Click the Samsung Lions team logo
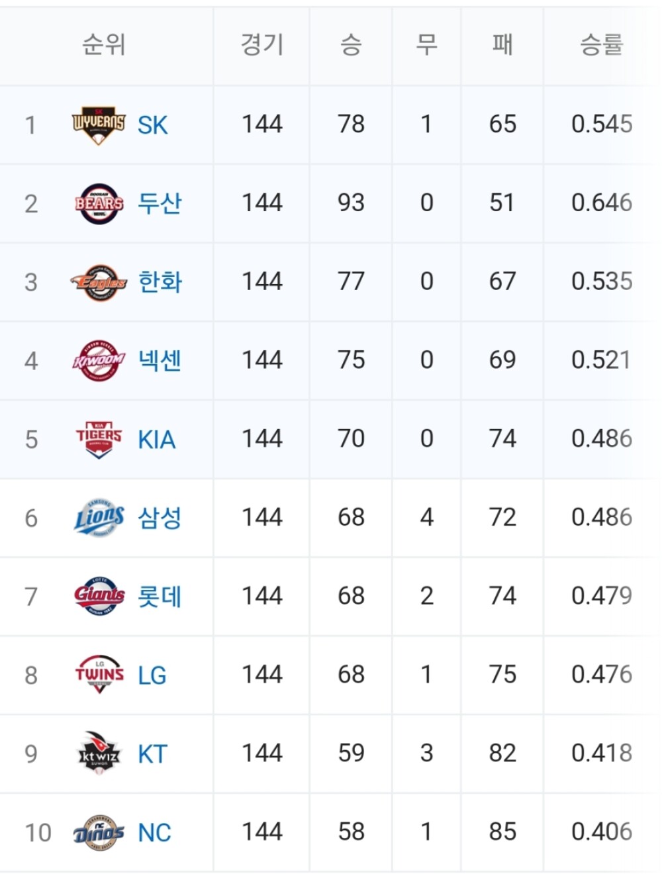Viewport: 662px width, 874px height. 99,518
